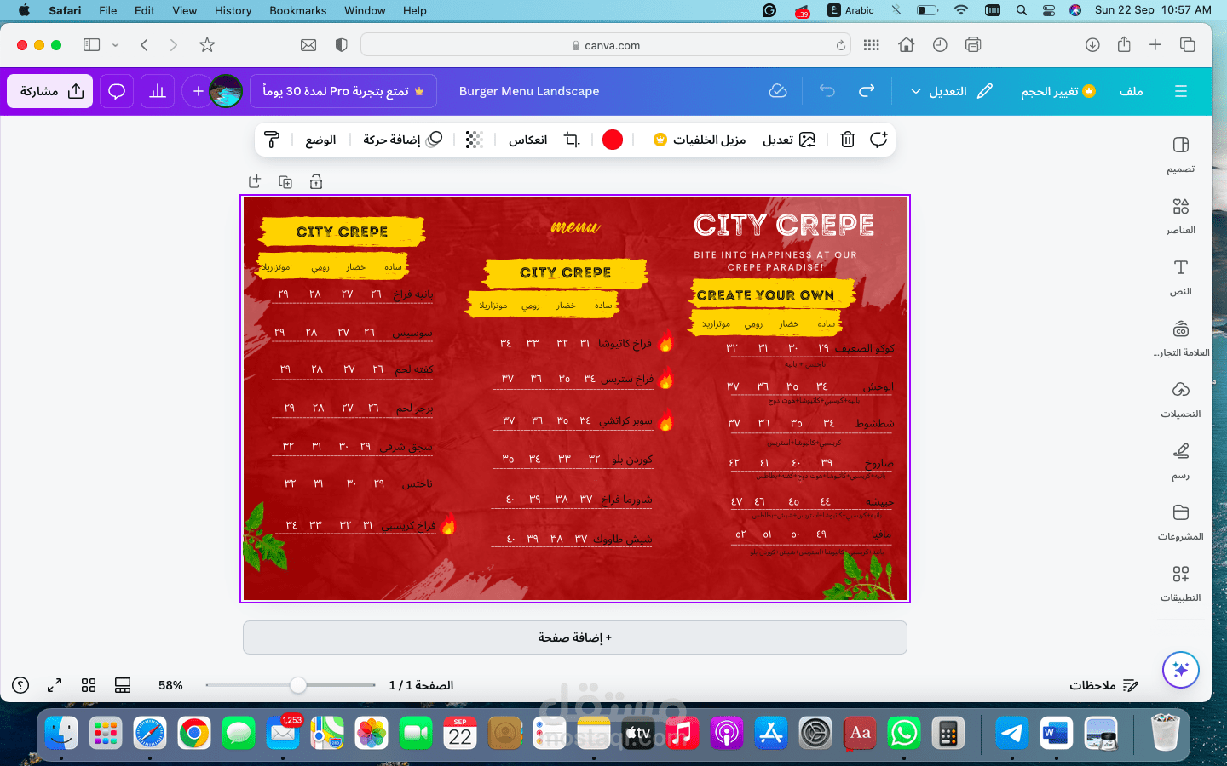Viewport: 1227px width, 766px height.
Task: Open the Safari History menu
Action: coord(233,10)
